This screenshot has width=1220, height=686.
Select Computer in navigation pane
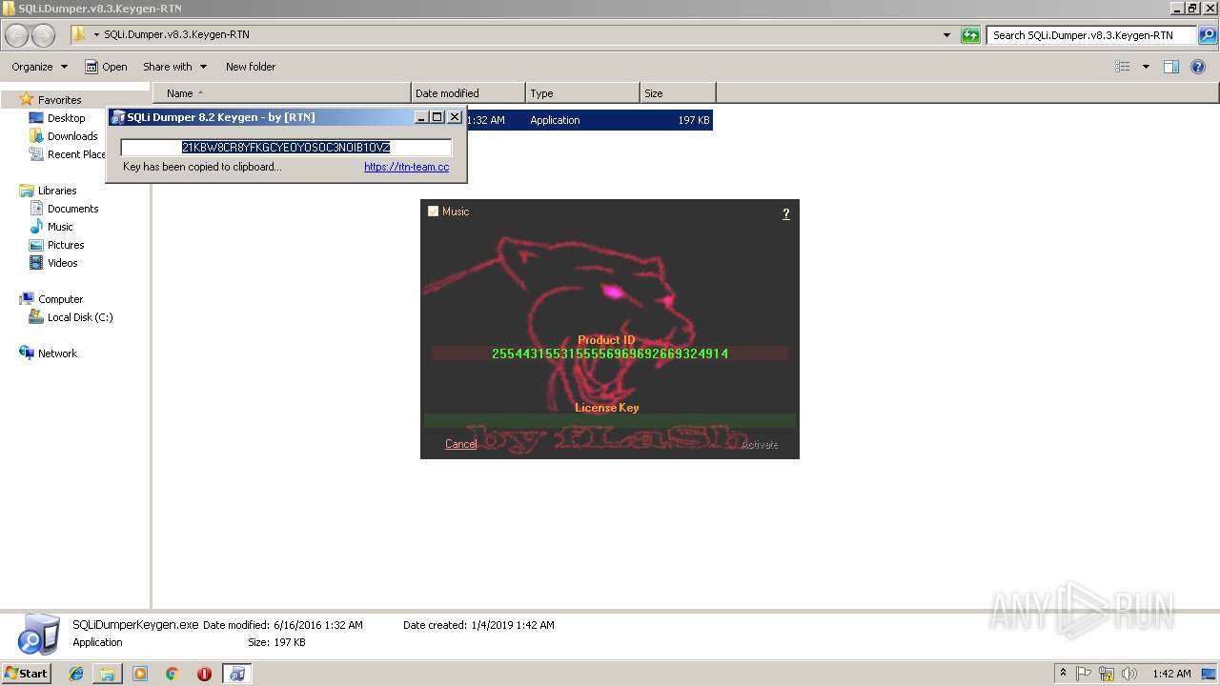pyautogui.click(x=60, y=299)
